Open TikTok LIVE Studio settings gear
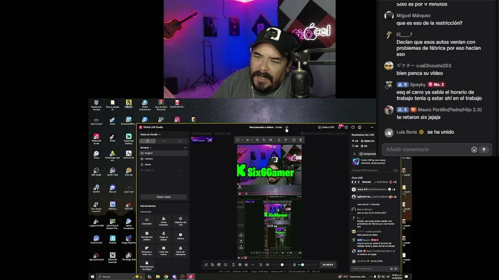 [353, 127]
